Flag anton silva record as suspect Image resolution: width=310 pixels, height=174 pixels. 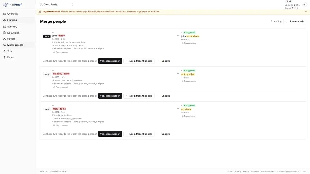click(x=189, y=81)
